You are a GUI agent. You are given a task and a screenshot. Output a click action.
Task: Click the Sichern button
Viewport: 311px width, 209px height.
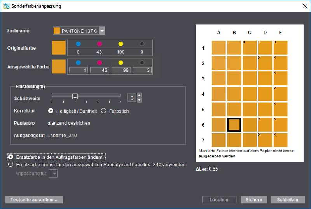click(254, 200)
